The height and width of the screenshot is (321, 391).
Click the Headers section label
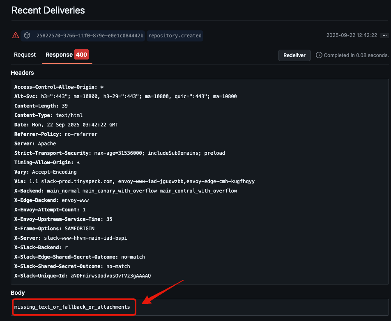[x=22, y=73]
